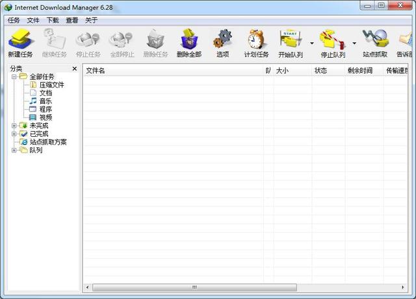Select 未完成 folder
Screen dimensions: 416x299
(39, 126)
